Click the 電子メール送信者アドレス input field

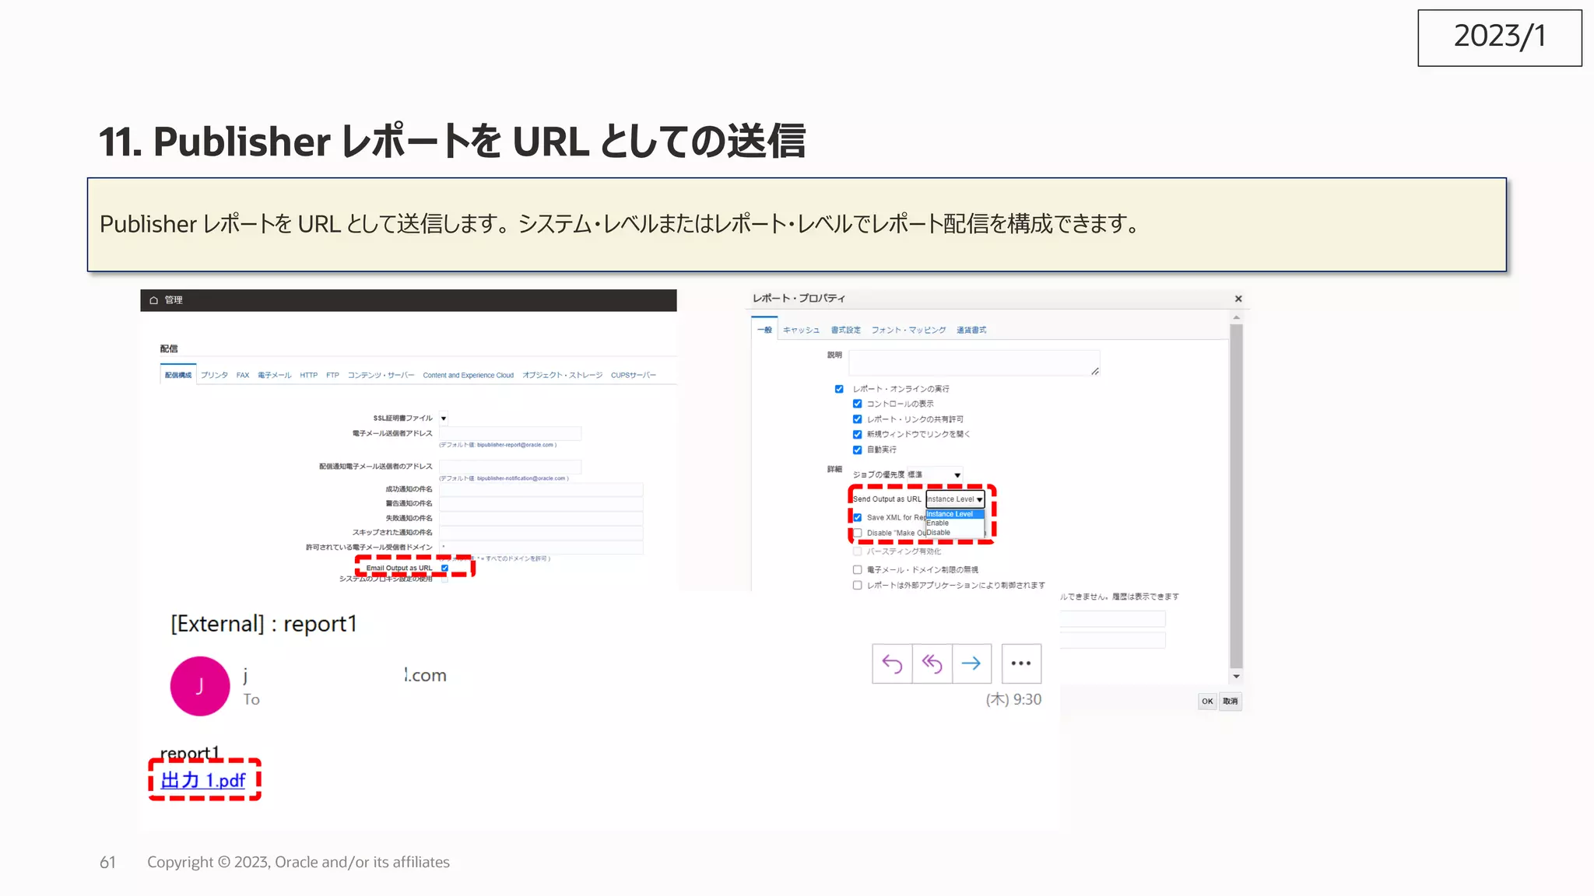click(x=511, y=433)
